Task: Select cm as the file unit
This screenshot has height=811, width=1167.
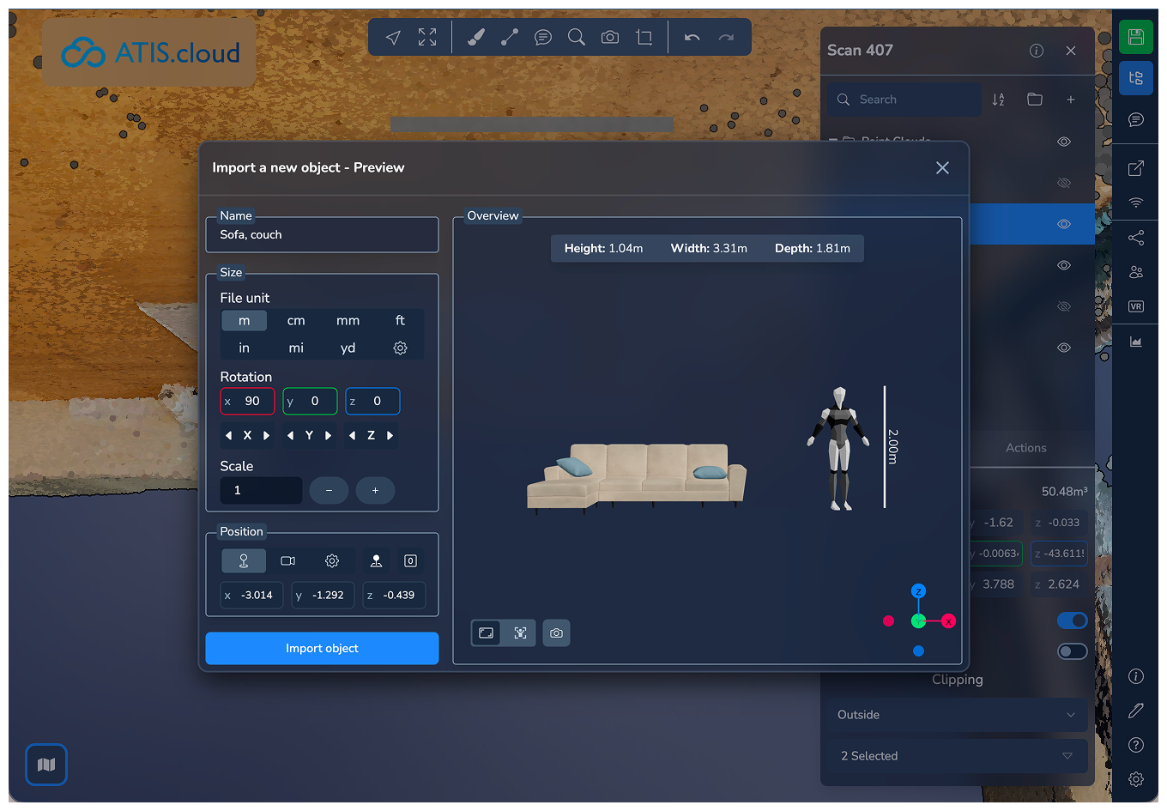Action: coord(296,320)
